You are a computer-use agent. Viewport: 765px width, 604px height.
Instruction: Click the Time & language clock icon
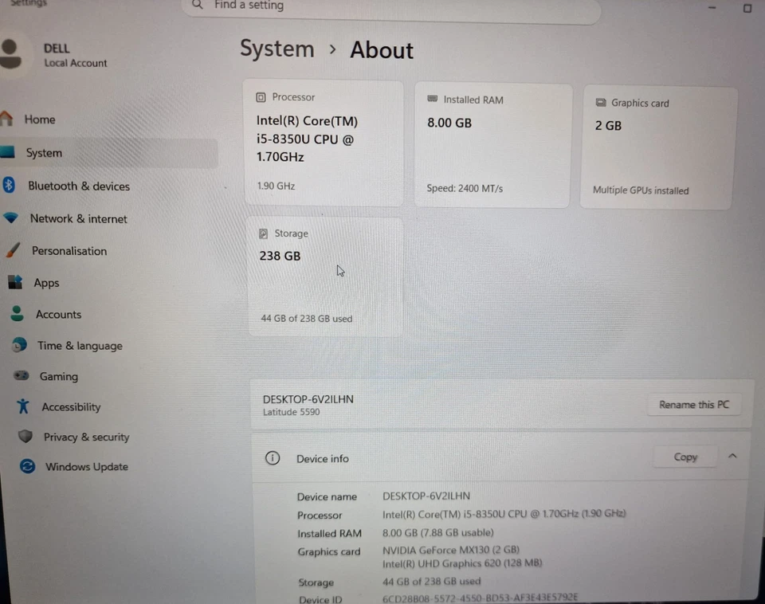click(x=19, y=345)
